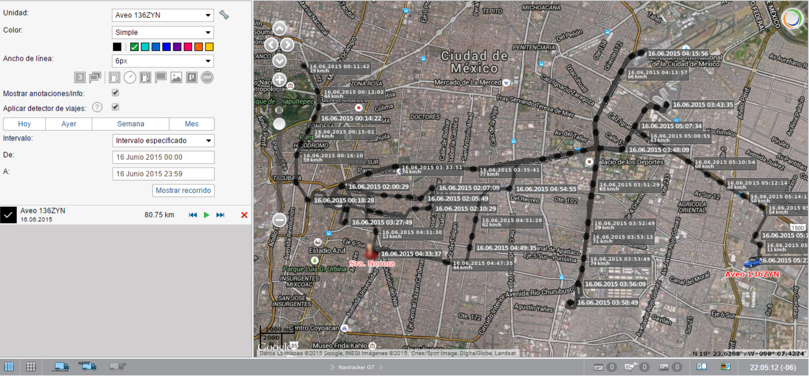The height and width of the screenshot is (376, 809).
Task: Pick the orange color swatch
Action: (x=198, y=47)
